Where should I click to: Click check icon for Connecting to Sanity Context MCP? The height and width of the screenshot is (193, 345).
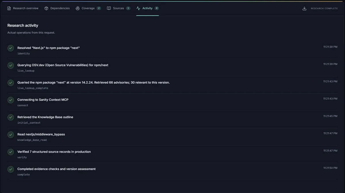(11, 100)
